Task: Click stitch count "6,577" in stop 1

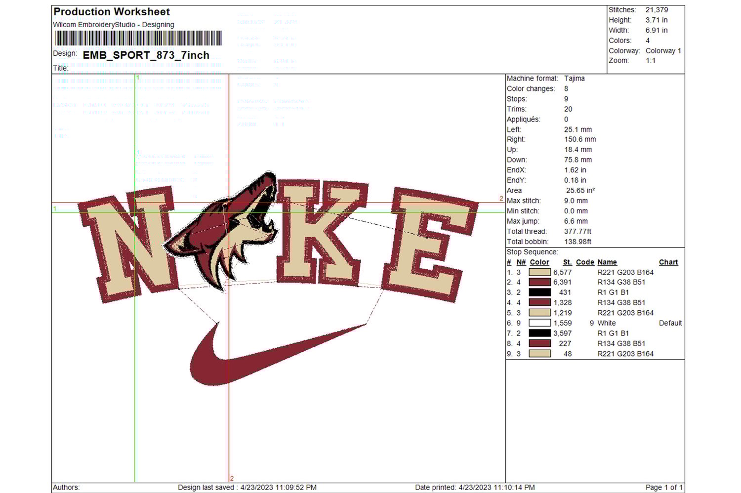Action: [563, 272]
